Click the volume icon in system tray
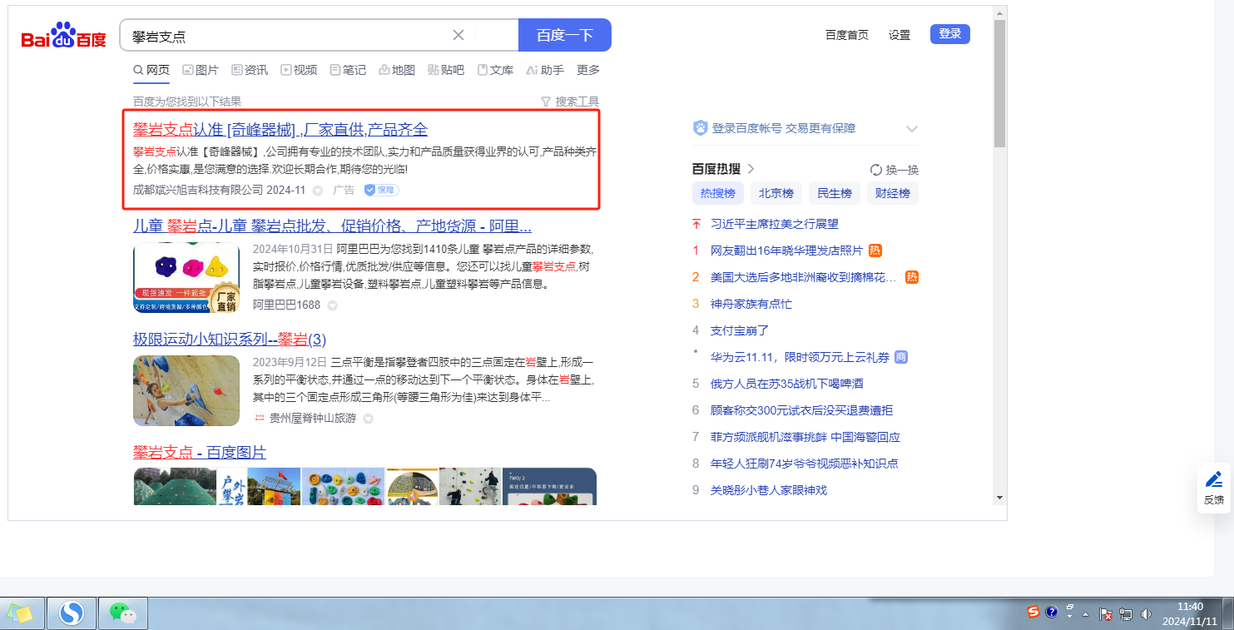Image resolution: width=1234 pixels, height=630 pixels. pos(1146,614)
